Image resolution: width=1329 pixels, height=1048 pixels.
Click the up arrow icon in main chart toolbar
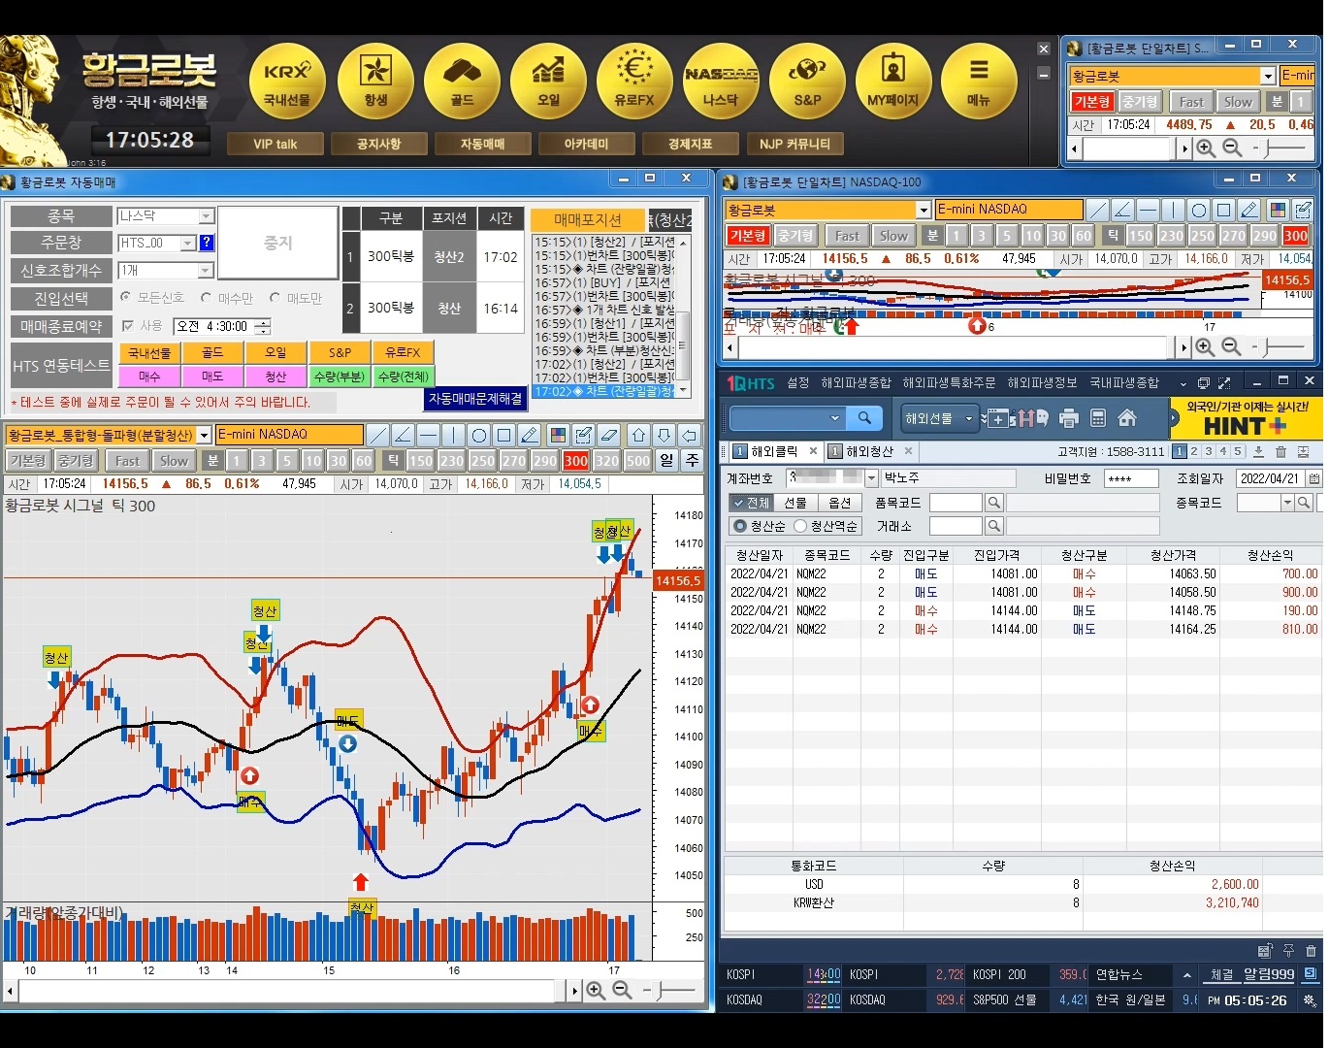638,435
